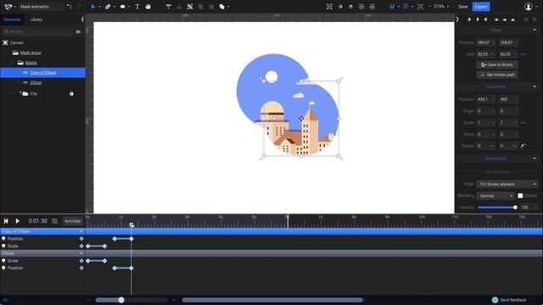
Task: Click the lock icon on City group
Action: coord(71,93)
